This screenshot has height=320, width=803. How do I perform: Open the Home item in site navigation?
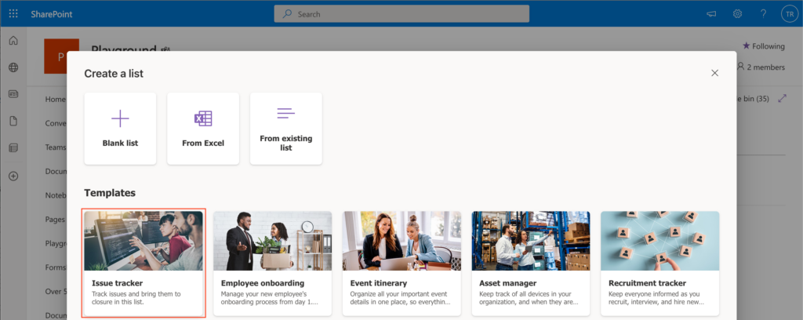56,100
